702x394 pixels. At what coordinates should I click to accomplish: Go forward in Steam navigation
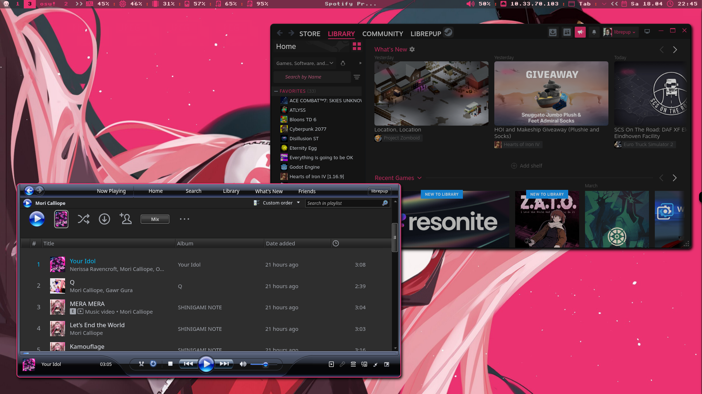tap(291, 33)
